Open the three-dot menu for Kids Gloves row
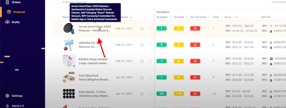 (x=150, y=93)
